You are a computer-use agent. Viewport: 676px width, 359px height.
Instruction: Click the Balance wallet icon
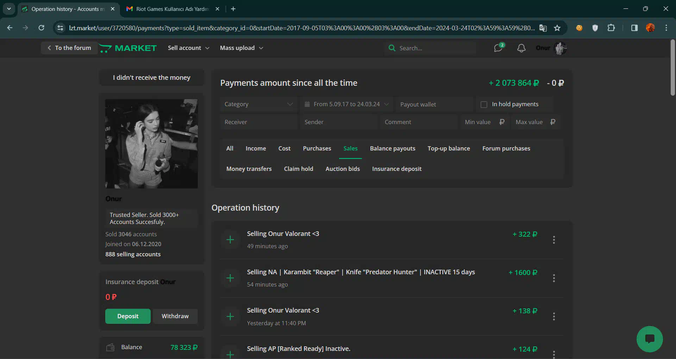coord(111,347)
